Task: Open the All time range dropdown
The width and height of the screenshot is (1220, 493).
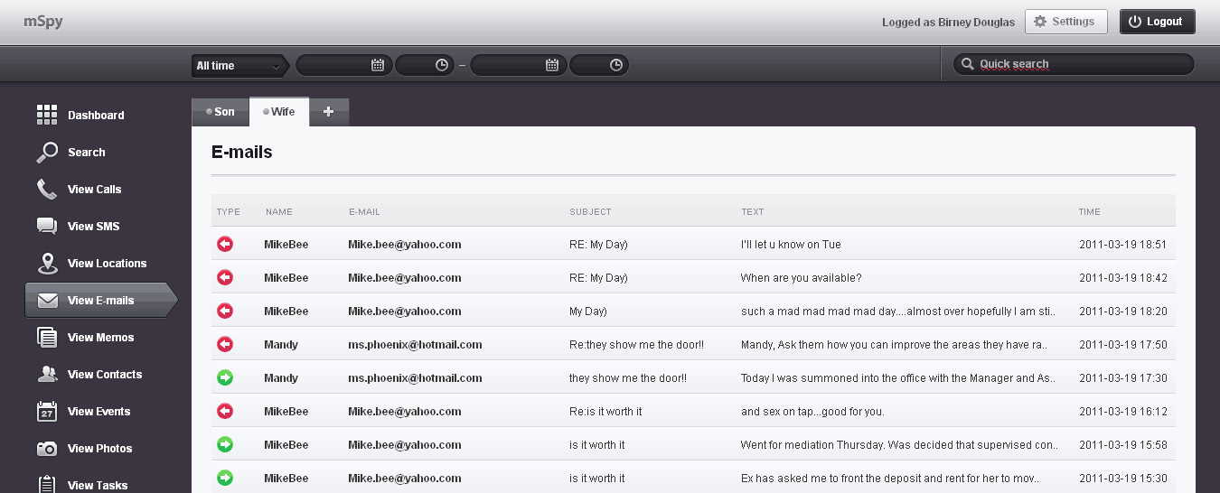Action: click(239, 65)
